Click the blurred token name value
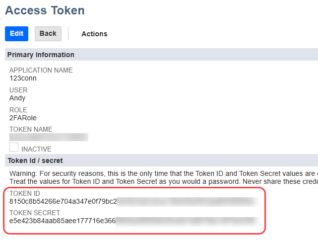Screen dimensions: 318x240 click(x=49, y=137)
